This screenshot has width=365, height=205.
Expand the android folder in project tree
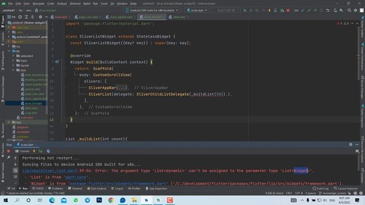tap(9, 37)
